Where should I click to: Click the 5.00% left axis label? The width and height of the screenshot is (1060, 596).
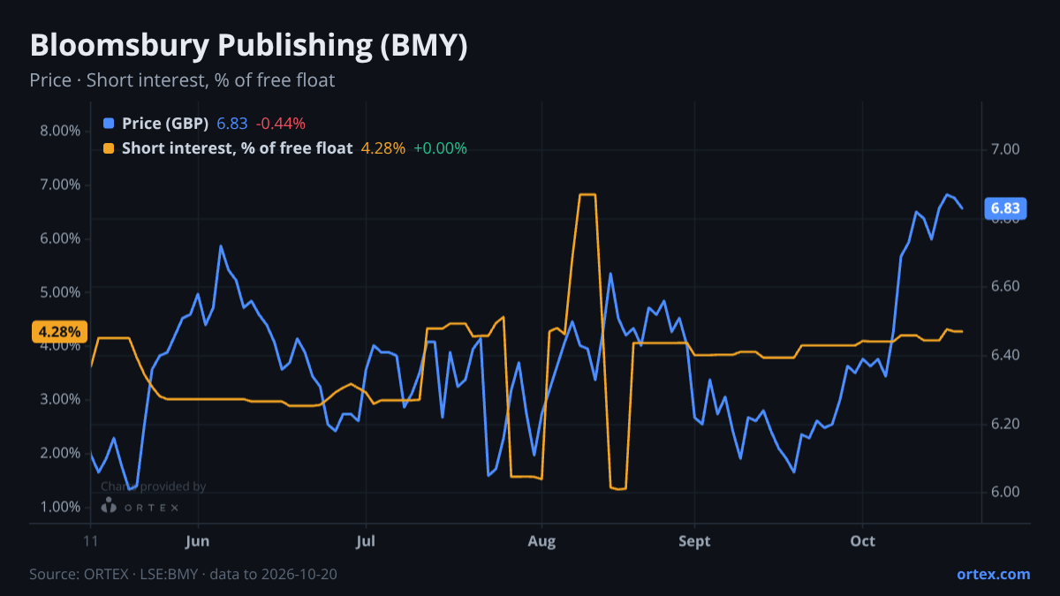[x=59, y=292]
